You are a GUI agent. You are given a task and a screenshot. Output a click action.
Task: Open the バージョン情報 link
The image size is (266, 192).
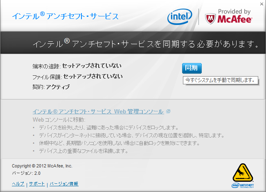point(64,184)
